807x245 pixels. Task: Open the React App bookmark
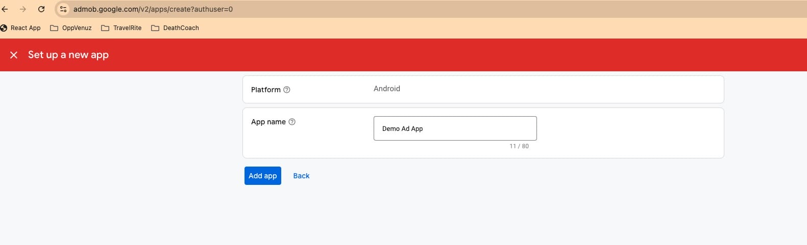click(x=21, y=28)
